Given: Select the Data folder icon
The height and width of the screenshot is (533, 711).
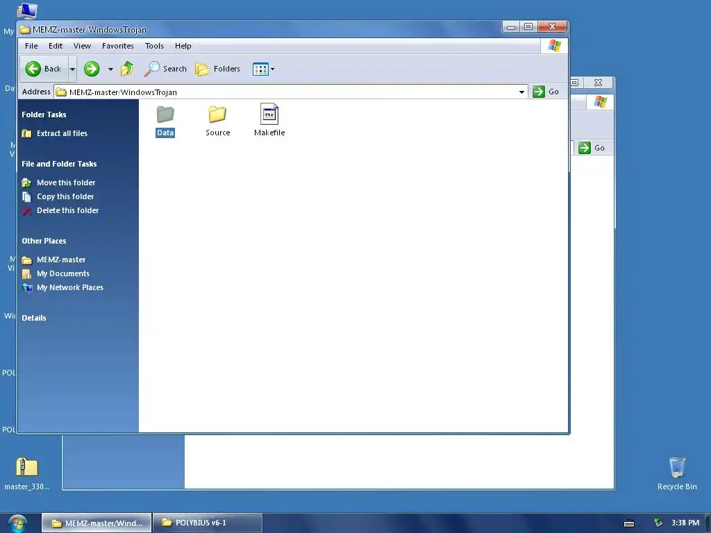Looking at the screenshot, I should pyautogui.click(x=165, y=115).
